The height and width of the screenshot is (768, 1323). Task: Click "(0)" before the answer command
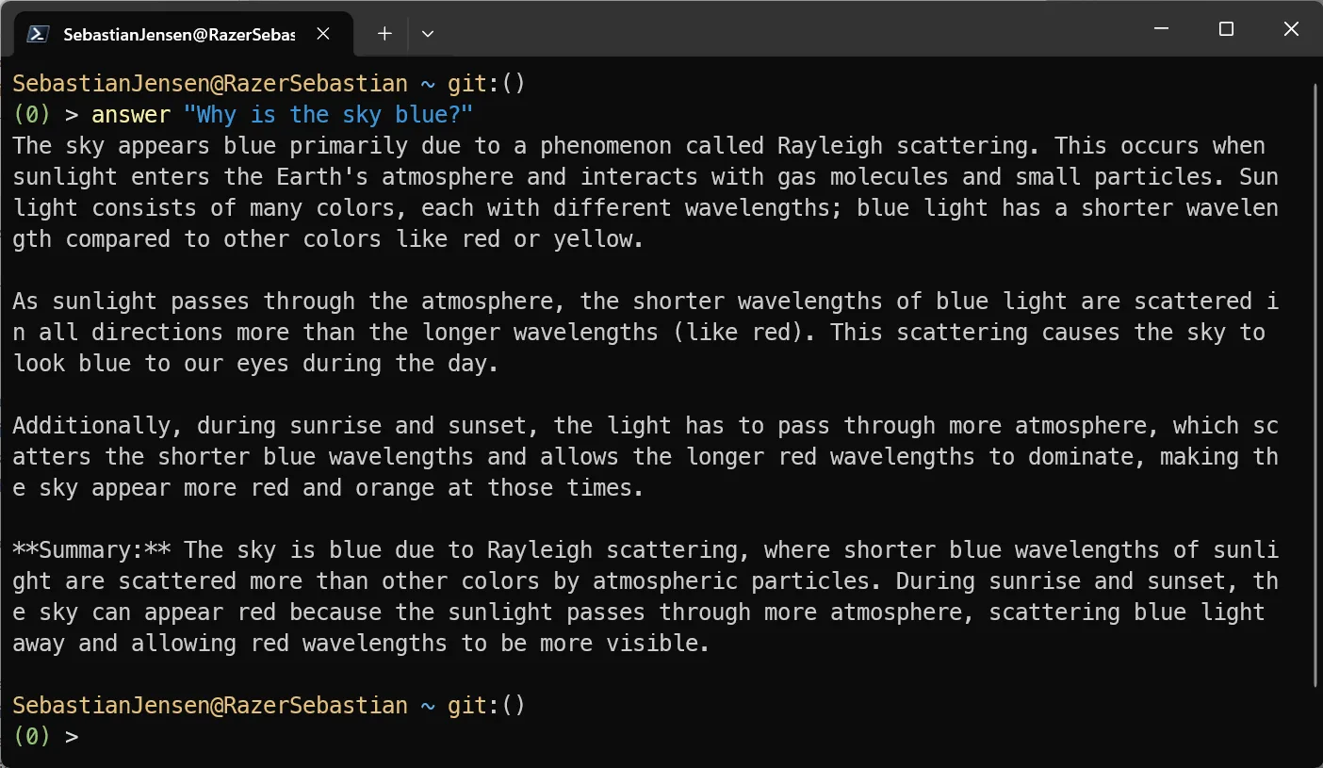31,115
